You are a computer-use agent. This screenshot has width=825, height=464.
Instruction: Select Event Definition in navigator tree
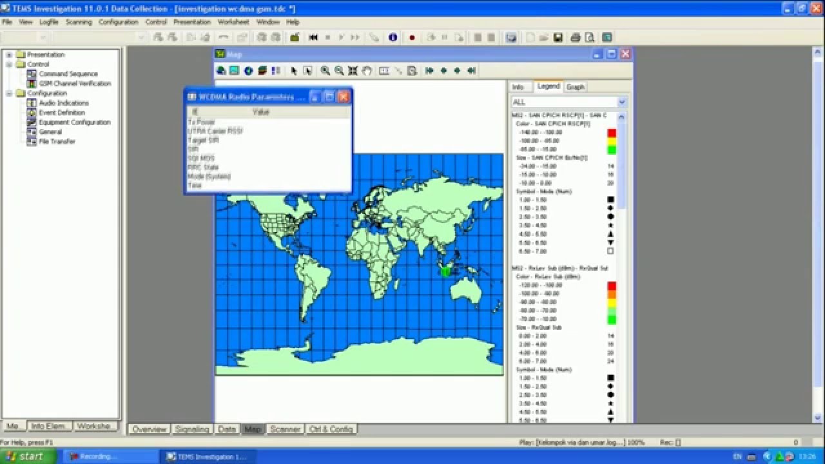coord(62,113)
